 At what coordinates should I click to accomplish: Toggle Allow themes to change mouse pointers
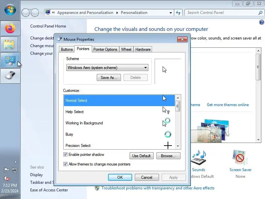coord(65,164)
